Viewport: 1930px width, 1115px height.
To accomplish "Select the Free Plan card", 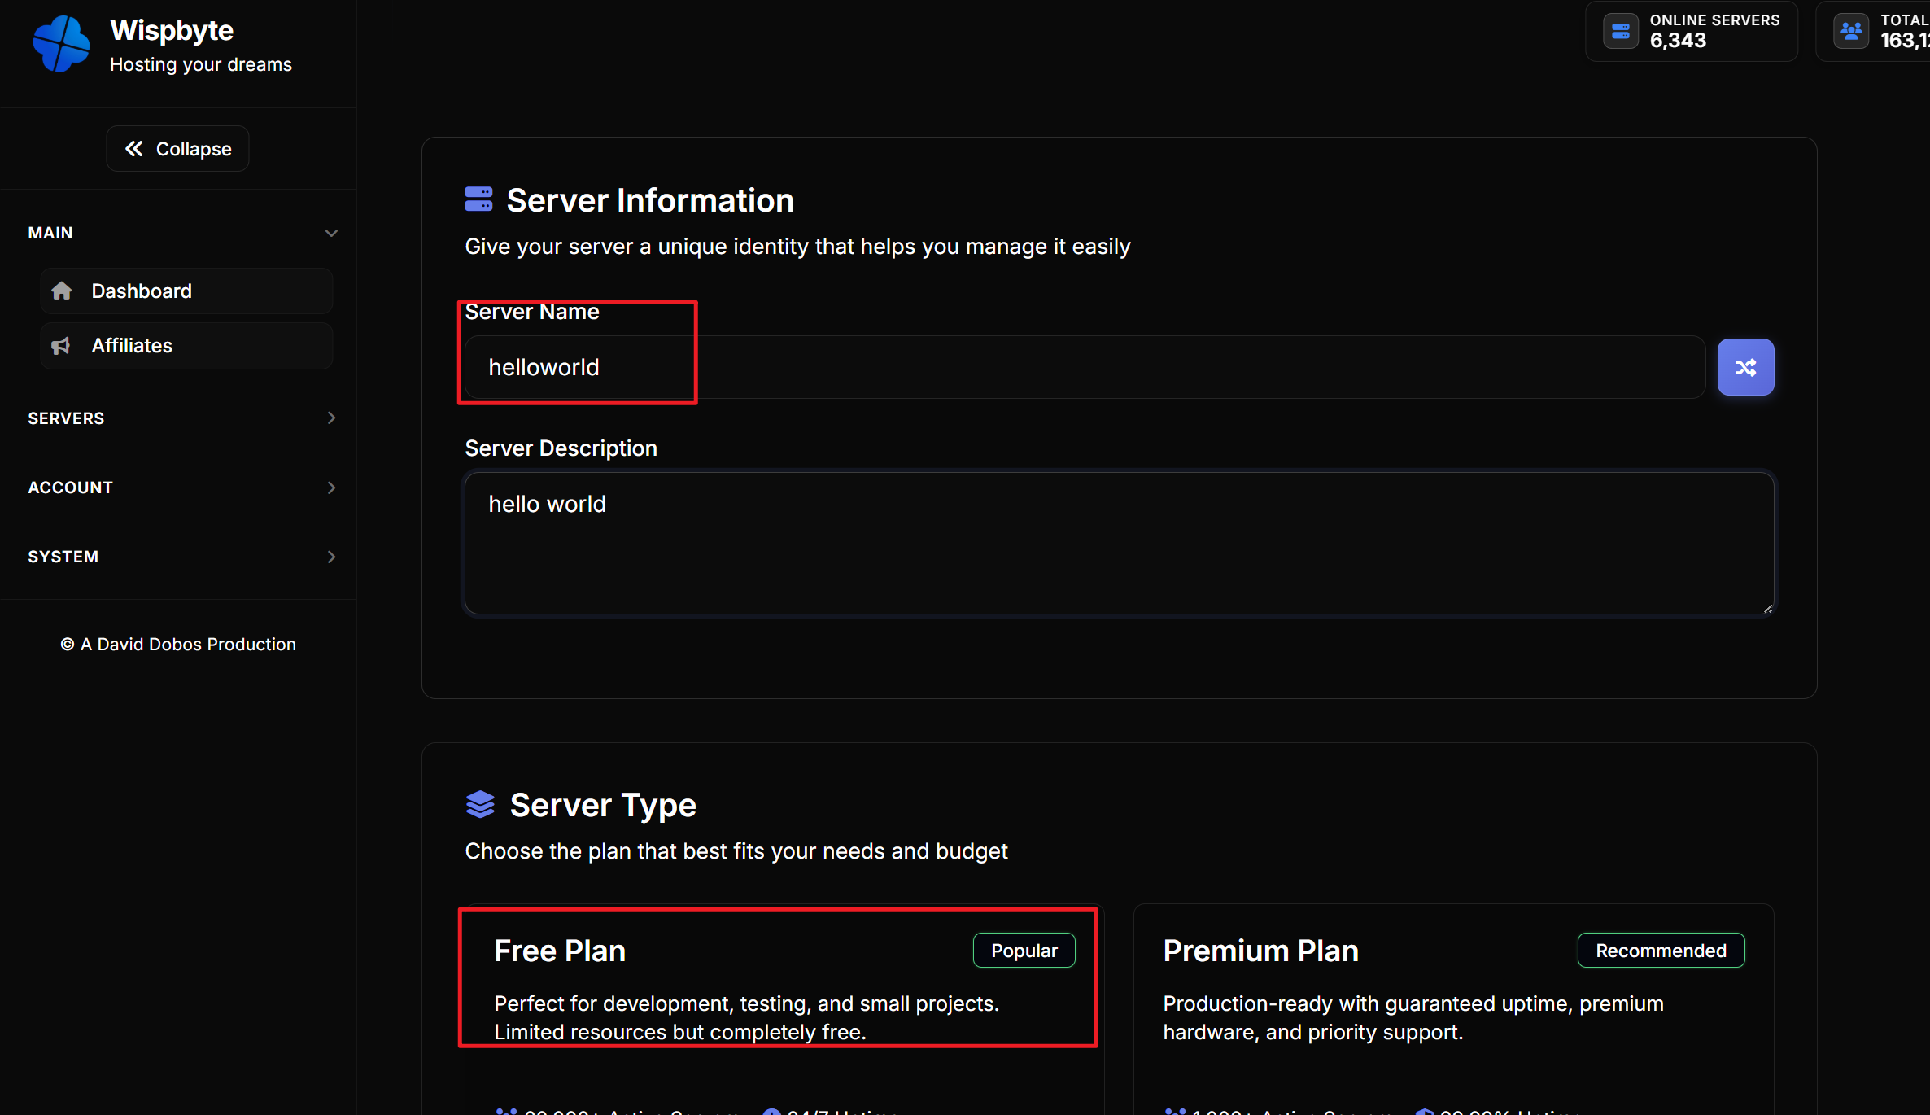I will (784, 1009).
